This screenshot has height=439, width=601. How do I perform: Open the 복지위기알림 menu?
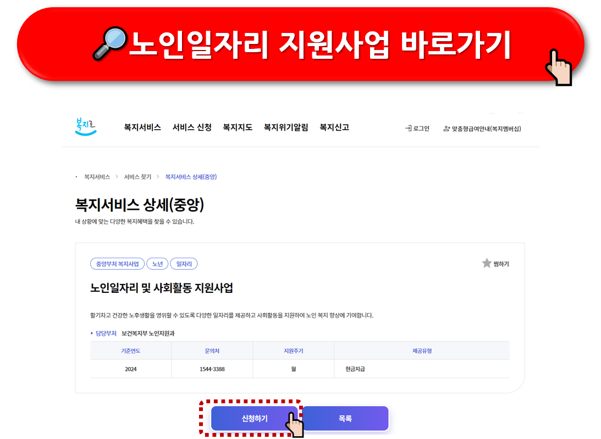[x=285, y=127]
